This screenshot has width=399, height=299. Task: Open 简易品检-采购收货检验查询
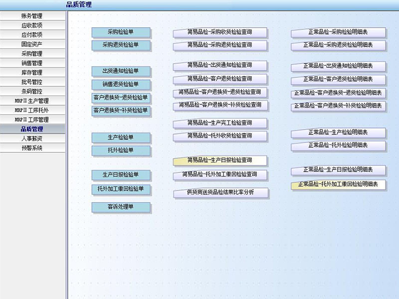220,32
